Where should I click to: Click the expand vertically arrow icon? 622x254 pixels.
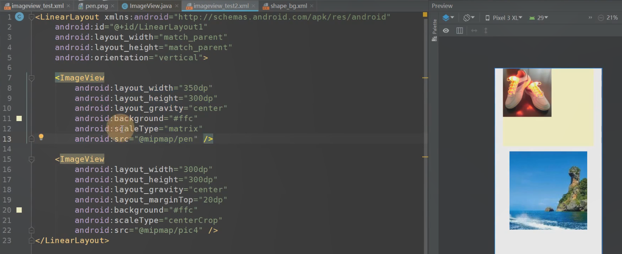coord(485,31)
